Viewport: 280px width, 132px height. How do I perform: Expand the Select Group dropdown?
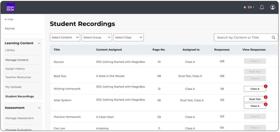coord(97,38)
